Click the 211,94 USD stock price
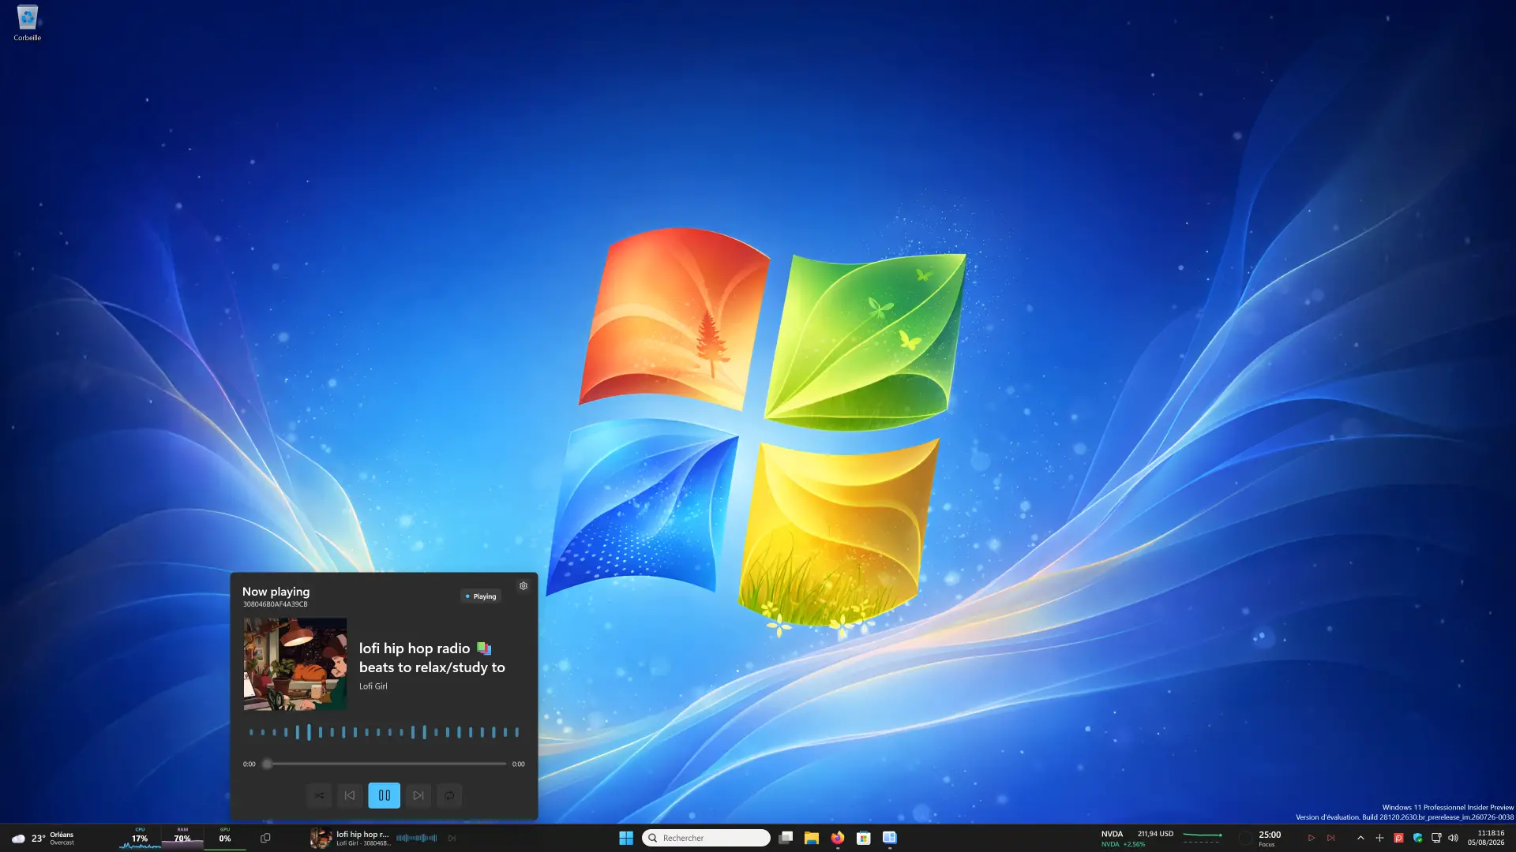 (x=1155, y=834)
